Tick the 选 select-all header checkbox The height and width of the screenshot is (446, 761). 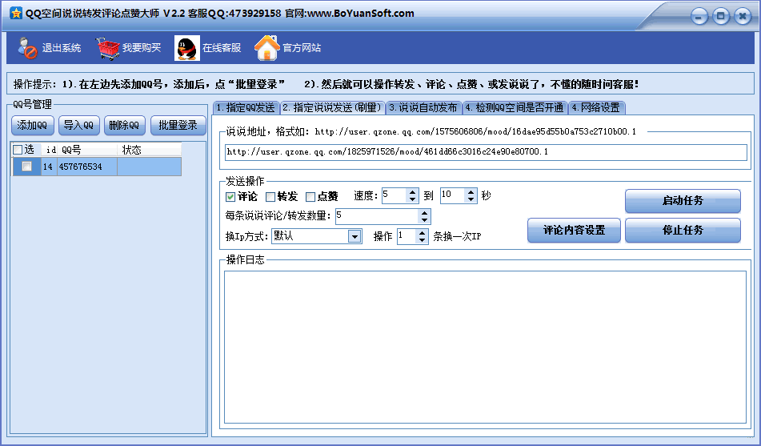pos(18,150)
